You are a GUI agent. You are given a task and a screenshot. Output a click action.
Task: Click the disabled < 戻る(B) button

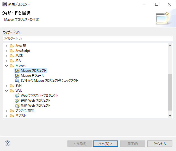coord(80,144)
